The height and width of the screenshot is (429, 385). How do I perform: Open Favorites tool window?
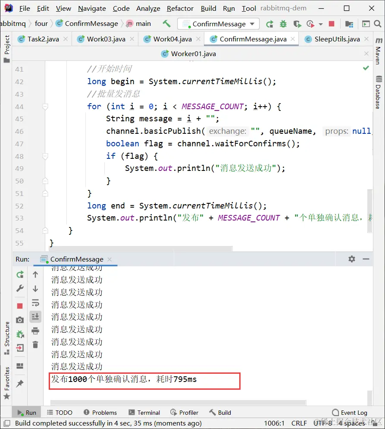(7, 382)
